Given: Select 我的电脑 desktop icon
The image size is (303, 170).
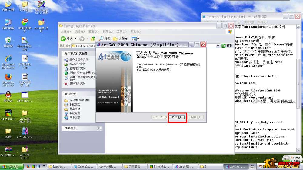Looking at the screenshot, I should (x=8, y=25).
